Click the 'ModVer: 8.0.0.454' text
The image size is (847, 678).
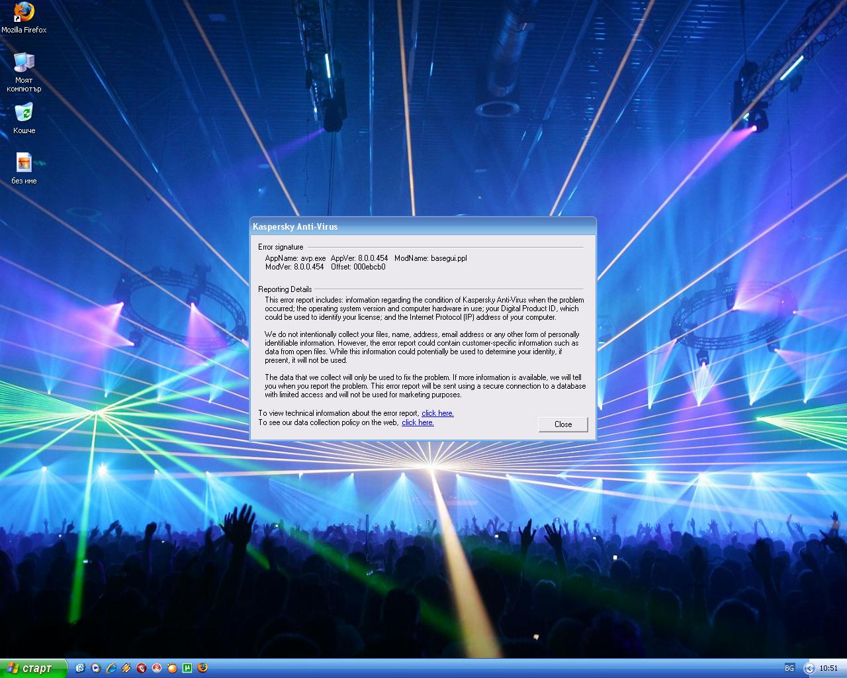tap(294, 267)
